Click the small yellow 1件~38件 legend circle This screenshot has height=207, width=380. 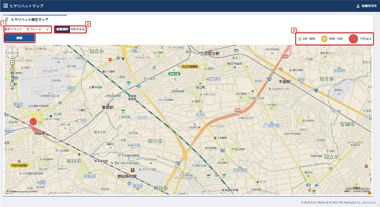300,39
